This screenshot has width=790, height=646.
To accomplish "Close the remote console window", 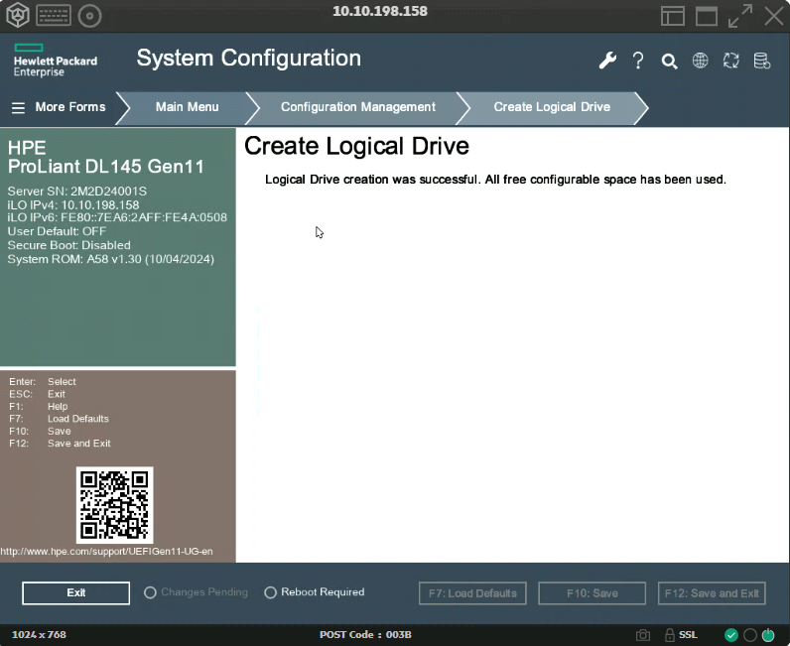I will click(774, 16).
